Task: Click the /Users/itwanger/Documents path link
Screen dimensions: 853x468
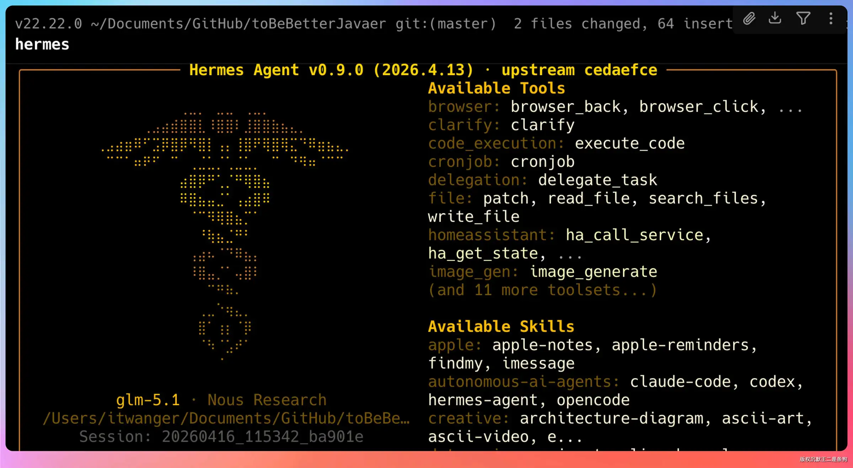Action: [226, 418]
